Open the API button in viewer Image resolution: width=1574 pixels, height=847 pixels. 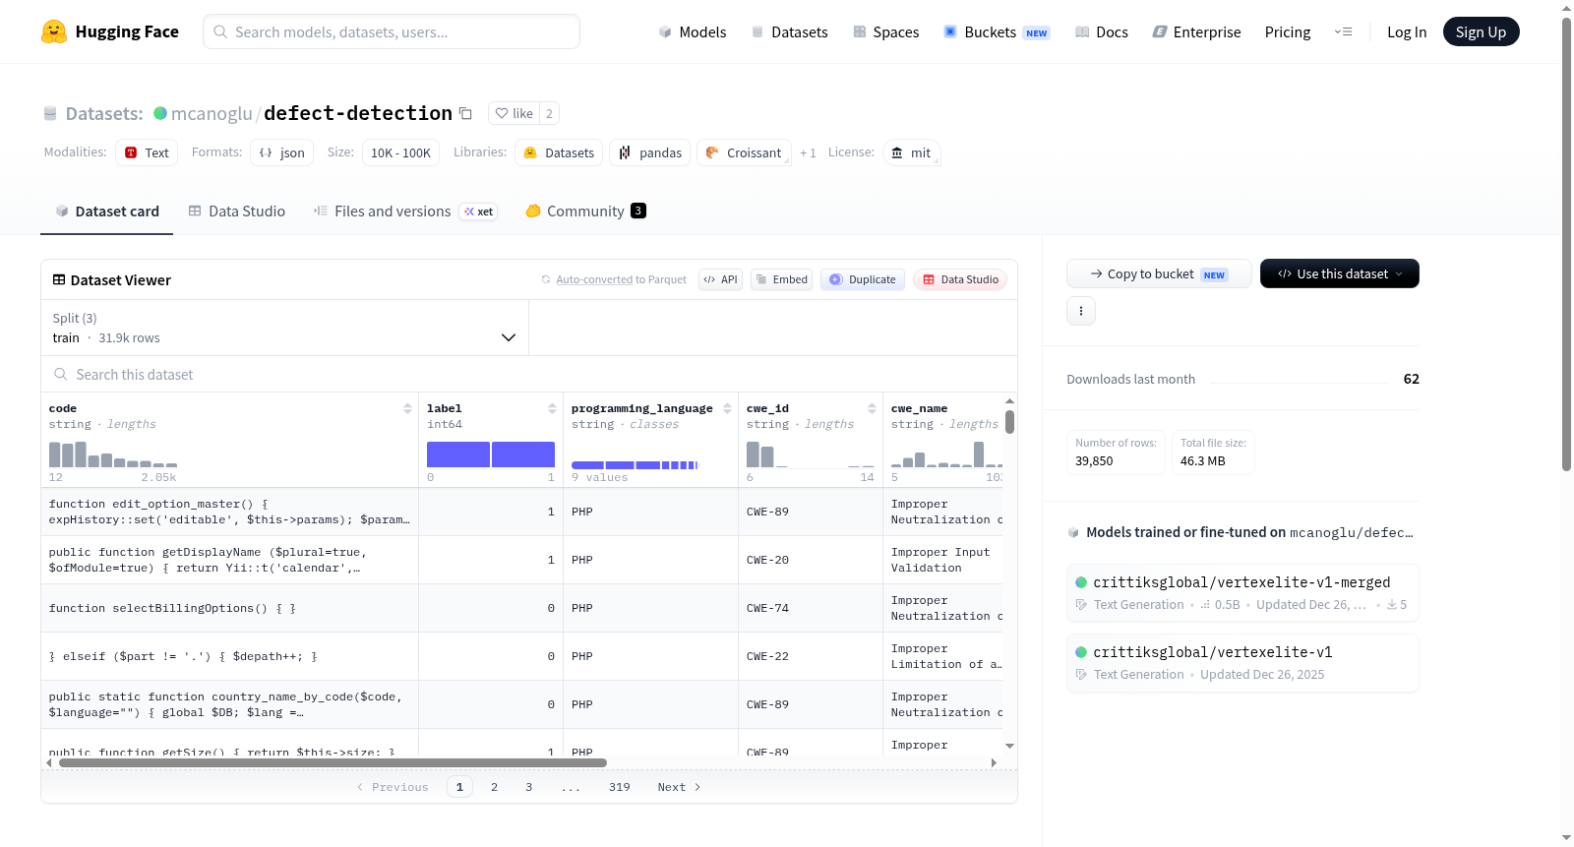point(720,279)
